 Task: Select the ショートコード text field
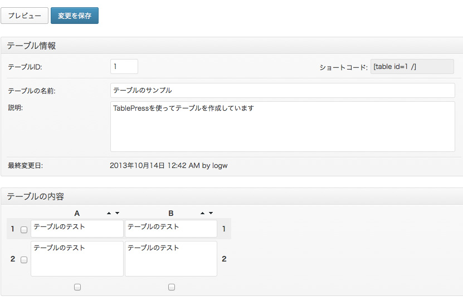click(404, 67)
